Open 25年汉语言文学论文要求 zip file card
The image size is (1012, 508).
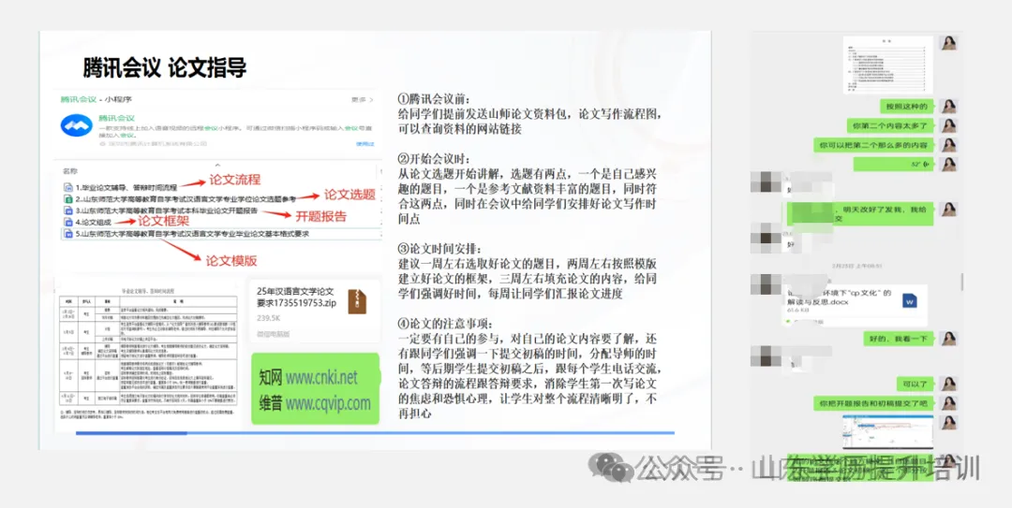314,310
